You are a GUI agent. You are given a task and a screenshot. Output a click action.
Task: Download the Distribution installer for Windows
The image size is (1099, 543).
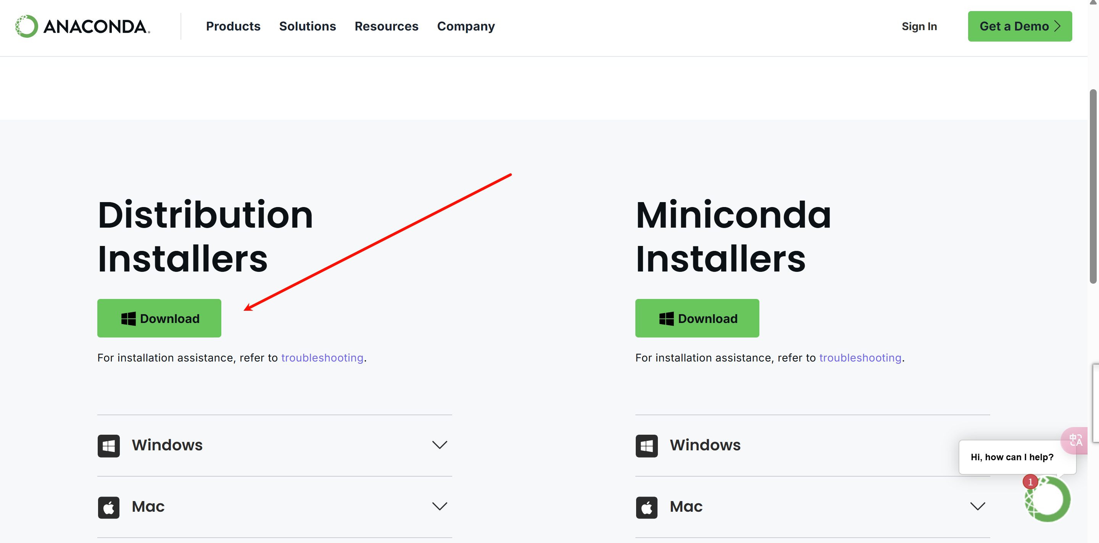[159, 318]
